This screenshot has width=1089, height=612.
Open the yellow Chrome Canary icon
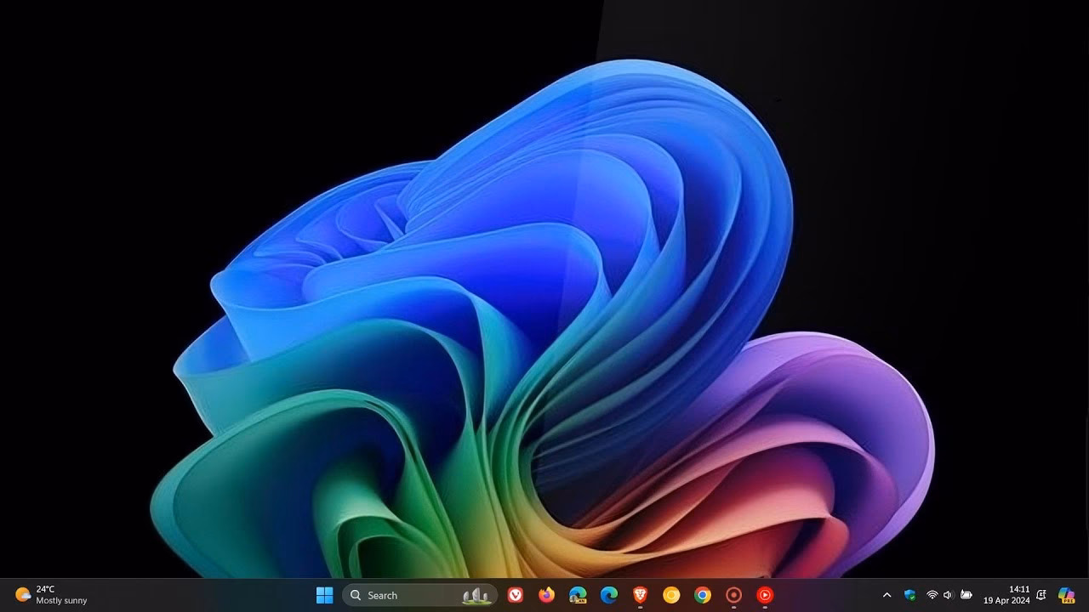tap(671, 595)
